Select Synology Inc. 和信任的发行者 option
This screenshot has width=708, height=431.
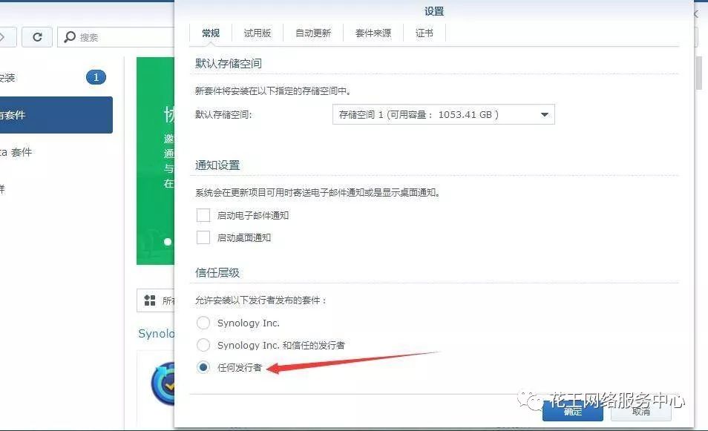(x=204, y=345)
